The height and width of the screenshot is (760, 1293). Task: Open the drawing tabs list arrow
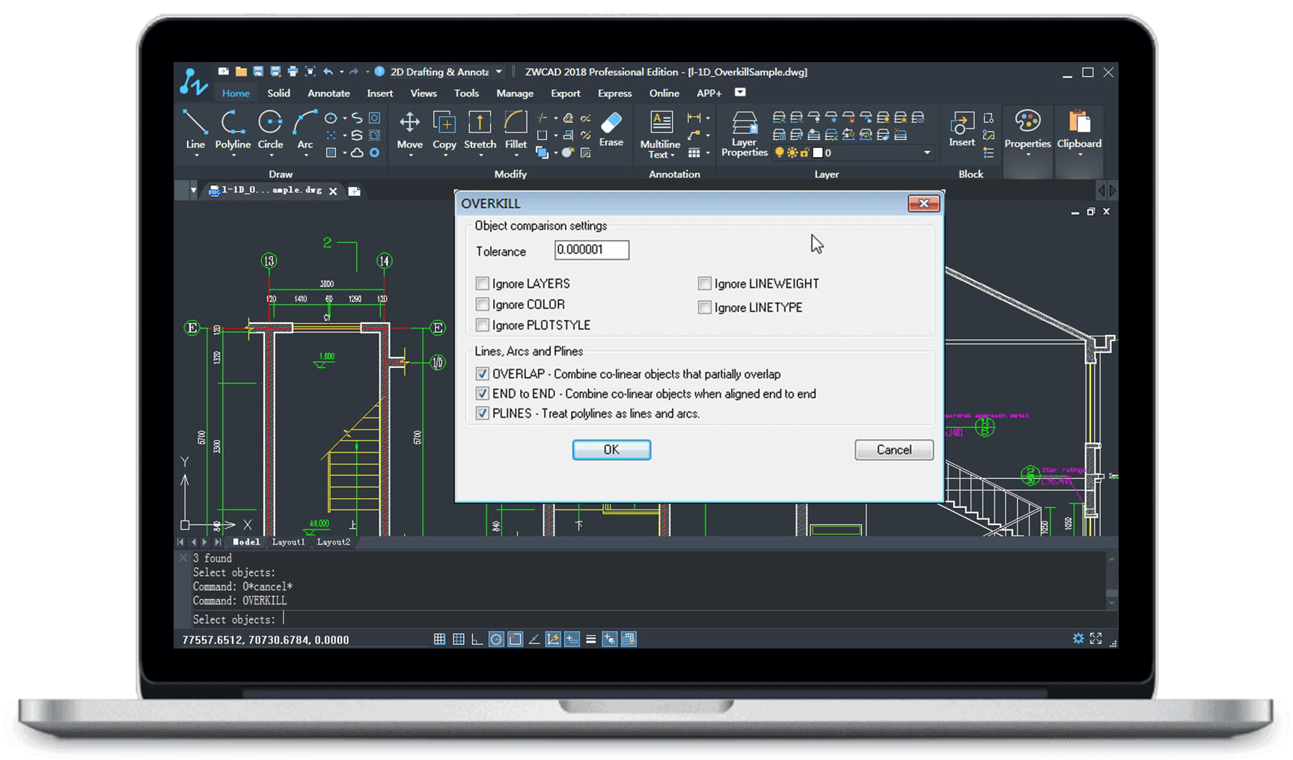point(193,190)
